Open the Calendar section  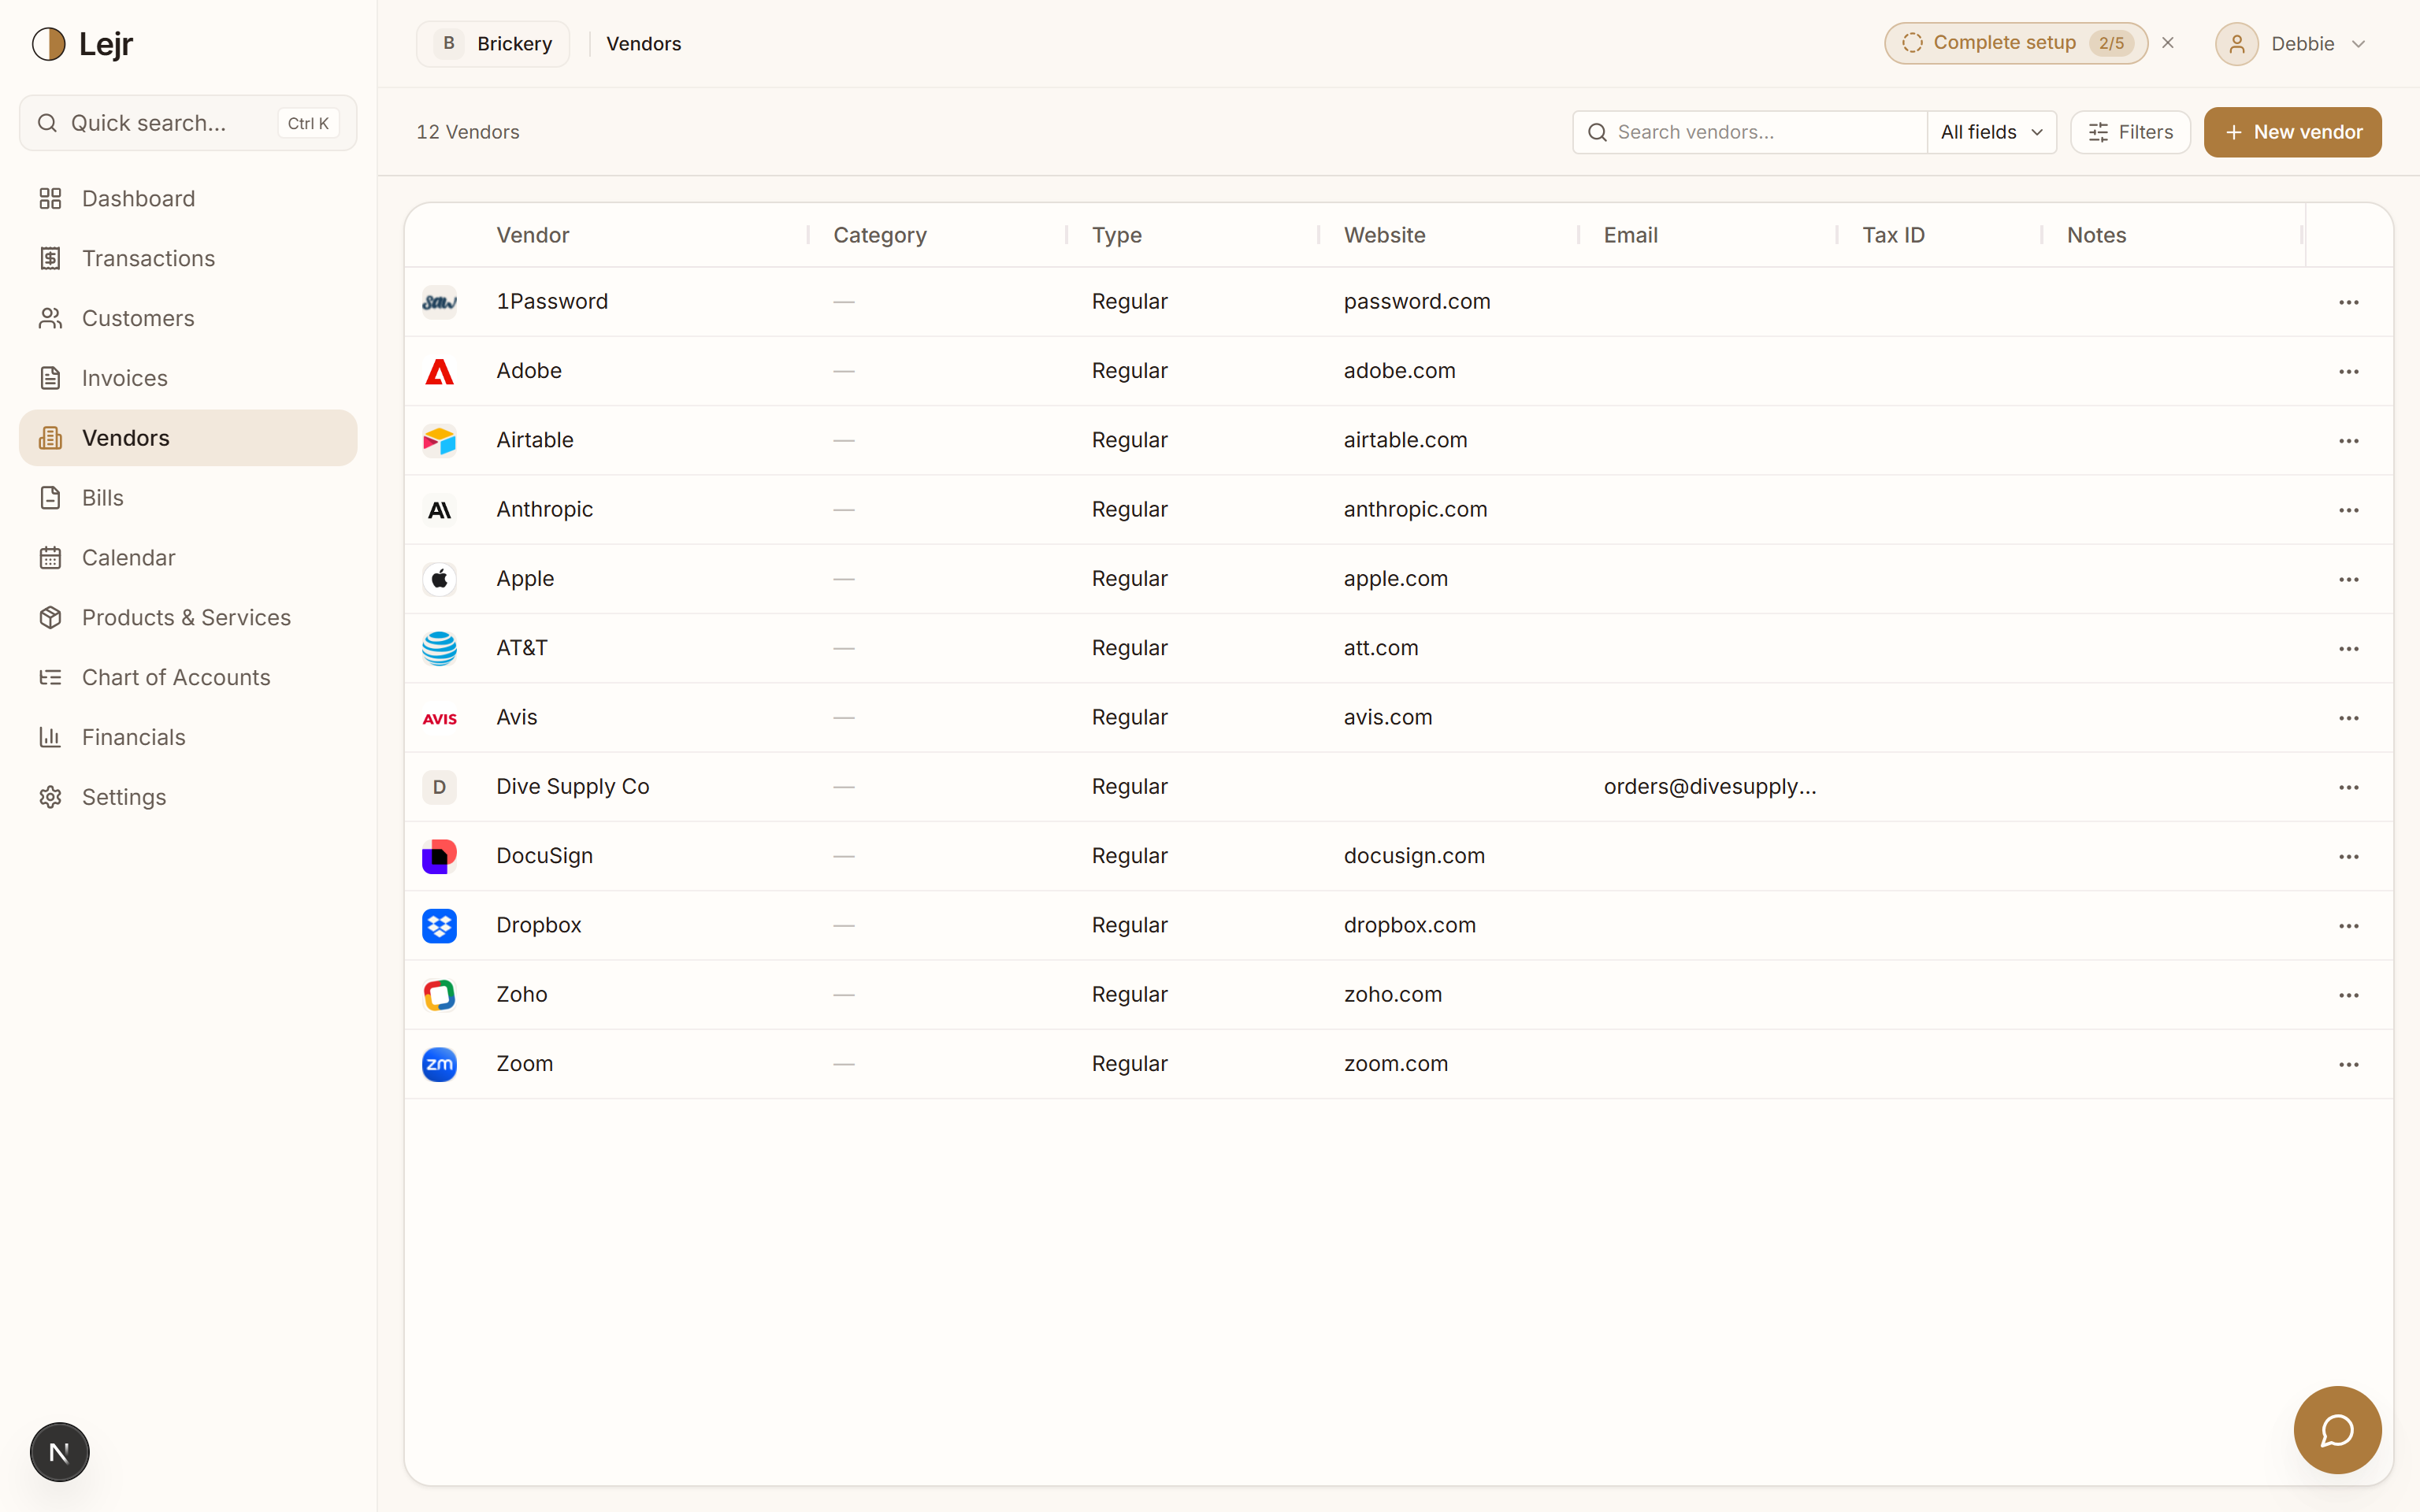point(188,558)
